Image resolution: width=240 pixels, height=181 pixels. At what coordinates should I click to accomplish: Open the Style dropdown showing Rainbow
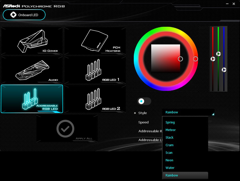188,112
